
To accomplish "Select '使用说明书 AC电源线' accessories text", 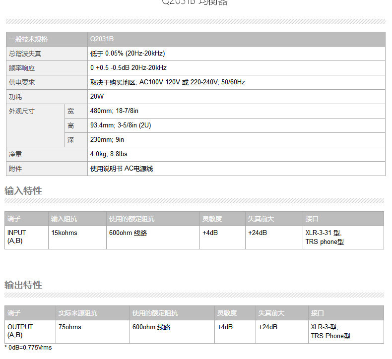I will click(x=122, y=169).
